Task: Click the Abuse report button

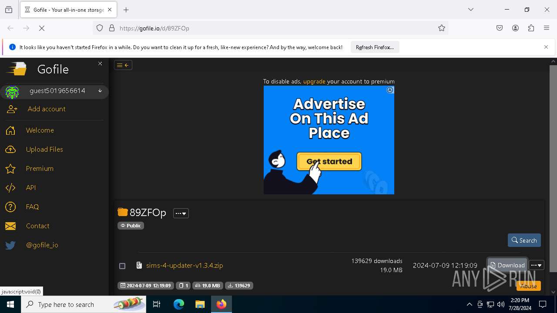Action: coord(529,286)
